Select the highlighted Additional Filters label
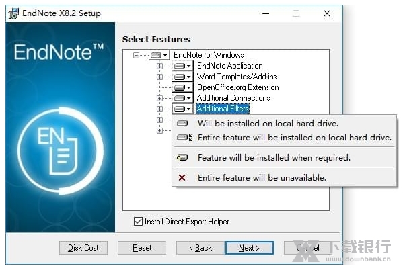Screen dimensions: 403x268 point(223,109)
